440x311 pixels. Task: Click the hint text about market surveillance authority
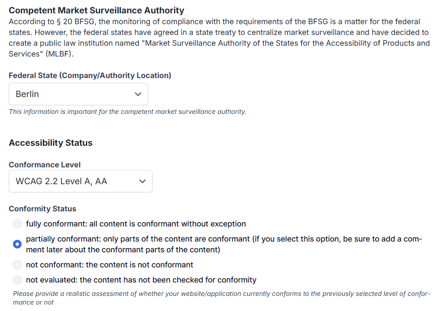(x=128, y=112)
